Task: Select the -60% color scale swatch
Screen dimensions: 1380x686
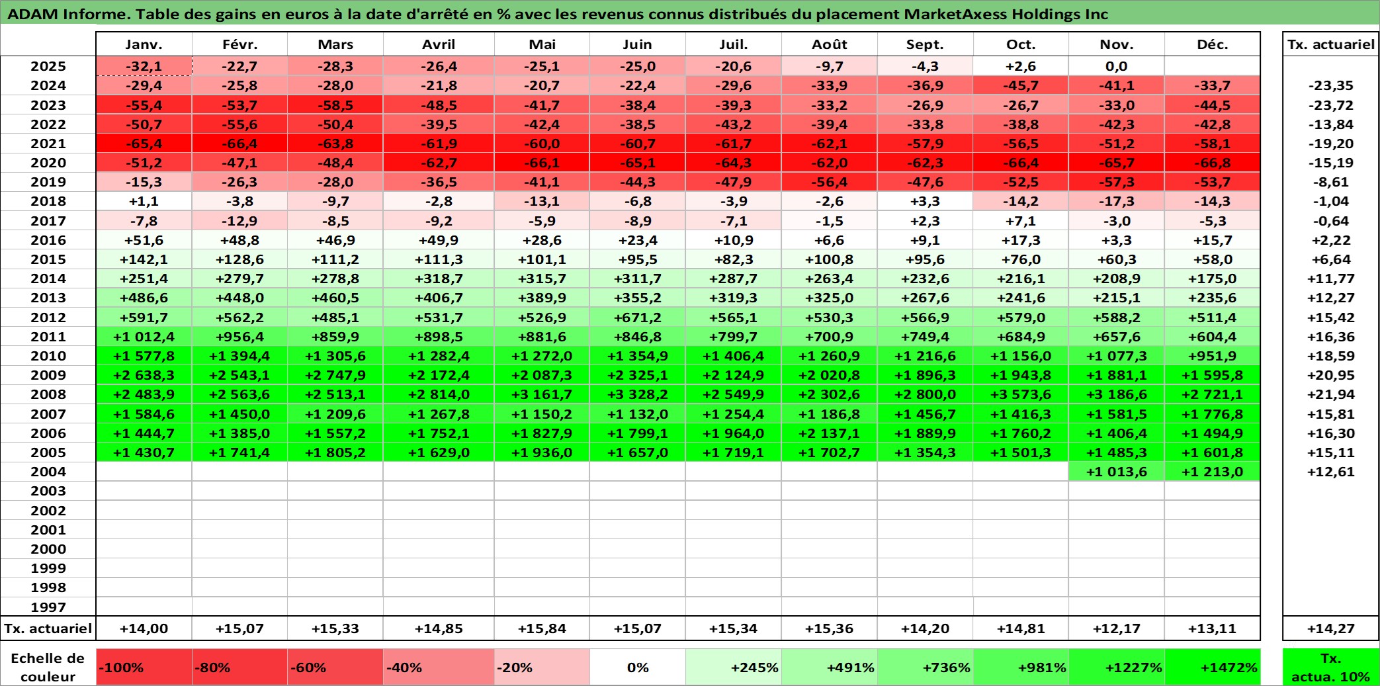Action: (x=335, y=667)
